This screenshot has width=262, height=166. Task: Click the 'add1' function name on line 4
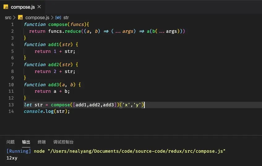click(54, 45)
